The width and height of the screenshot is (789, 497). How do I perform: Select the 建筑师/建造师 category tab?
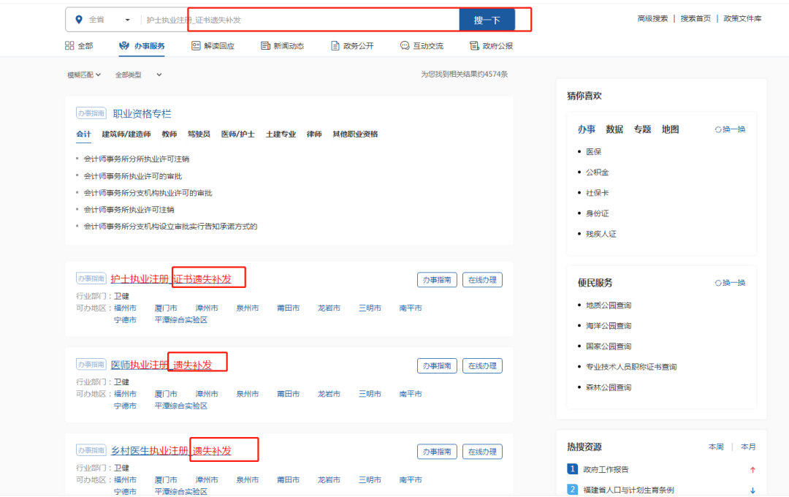tap(126, 134)
